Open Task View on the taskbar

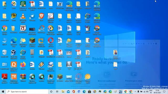coord(57,92)
